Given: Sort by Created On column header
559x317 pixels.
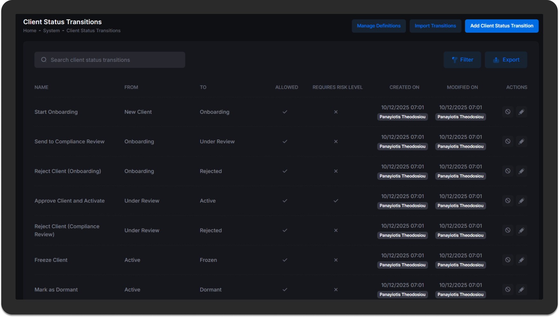Looking at the screenshot, I should click(404, 87).
